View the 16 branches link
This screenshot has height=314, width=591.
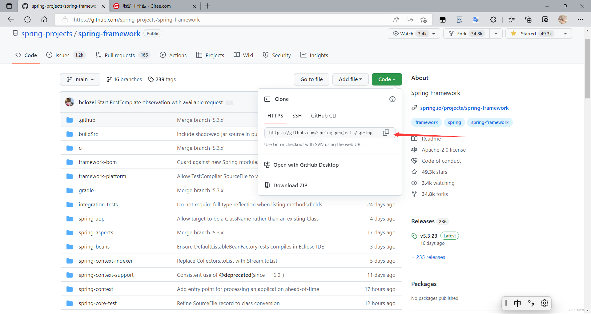(124, 79)
